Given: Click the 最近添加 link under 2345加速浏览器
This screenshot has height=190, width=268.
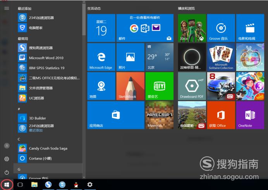Looking at the screenshot, I should point(36,130).
